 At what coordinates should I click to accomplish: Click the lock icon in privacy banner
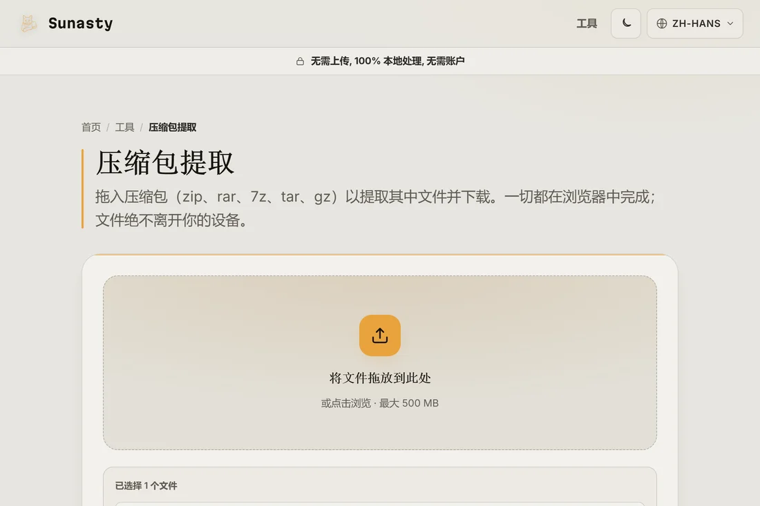point(300,61)
